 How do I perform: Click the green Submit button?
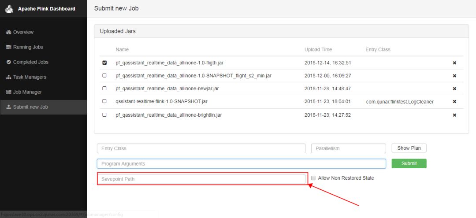tap(409, 163)
